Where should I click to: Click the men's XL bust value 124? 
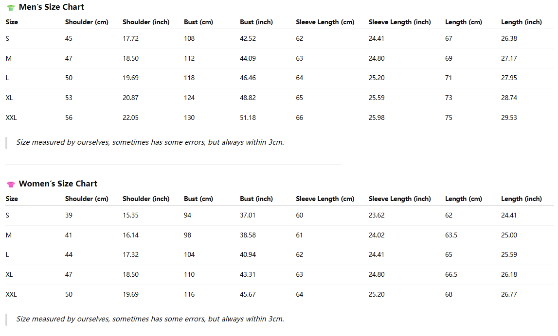click(189, 98)
